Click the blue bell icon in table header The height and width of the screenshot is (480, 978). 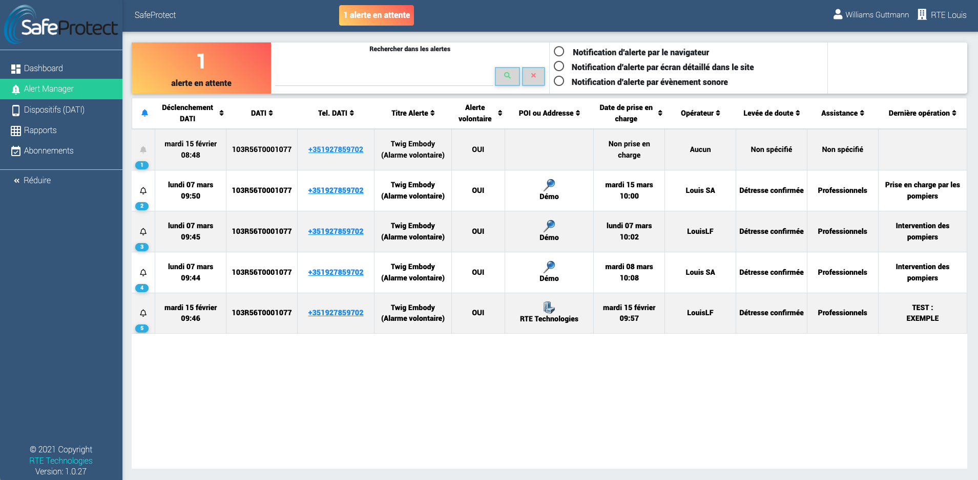(144, 113)
